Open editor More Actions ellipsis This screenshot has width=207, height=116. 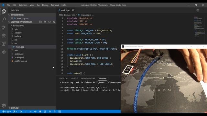(x=203, y=10)
